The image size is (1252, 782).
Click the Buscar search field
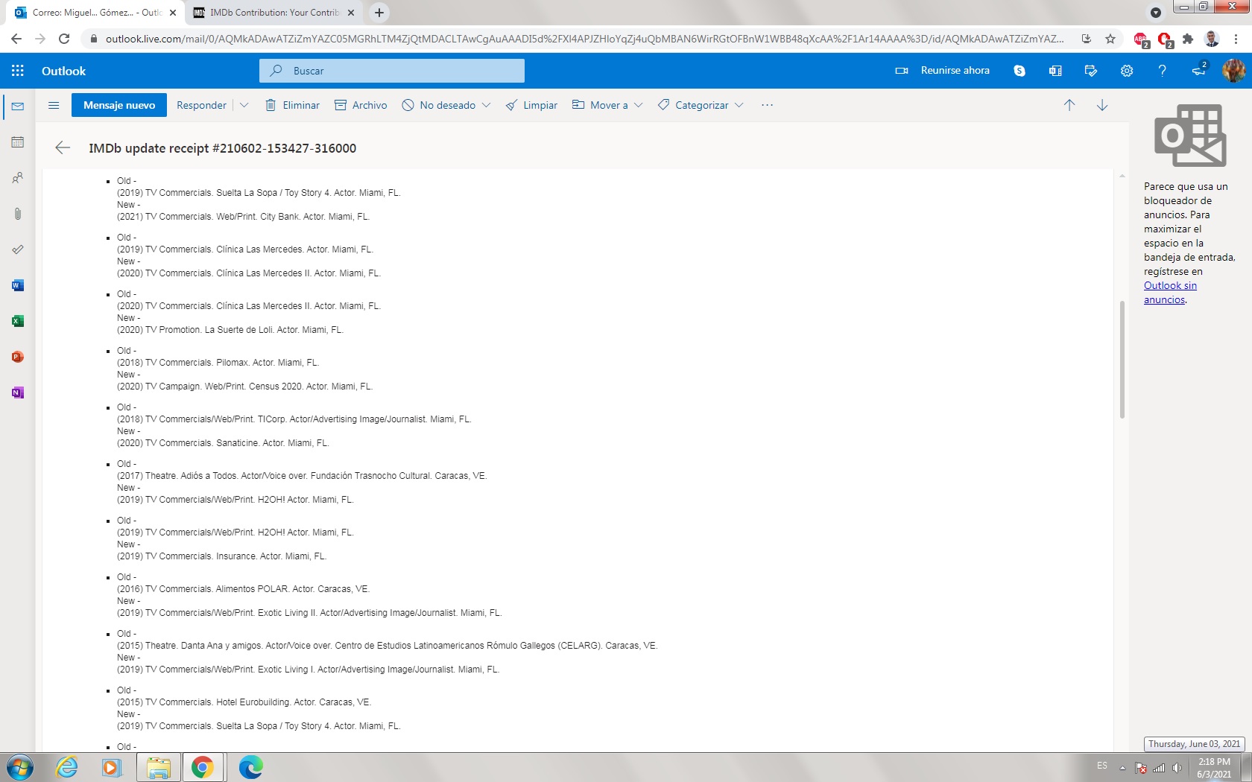click(402, 71)
